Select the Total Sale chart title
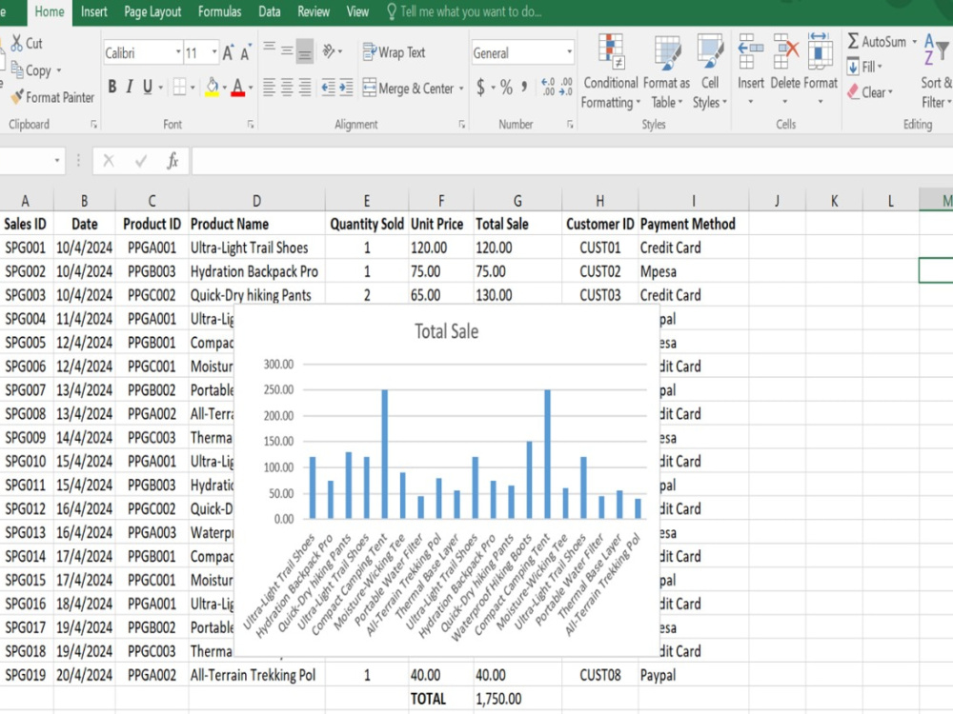Image resolution: width=953 pixels, height=714 pixels. 446,331
